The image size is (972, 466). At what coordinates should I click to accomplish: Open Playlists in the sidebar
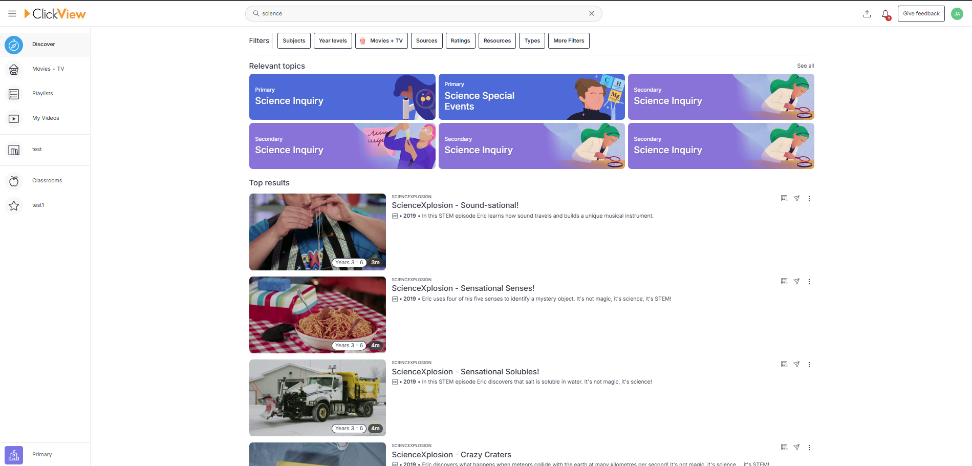point(45,94)
